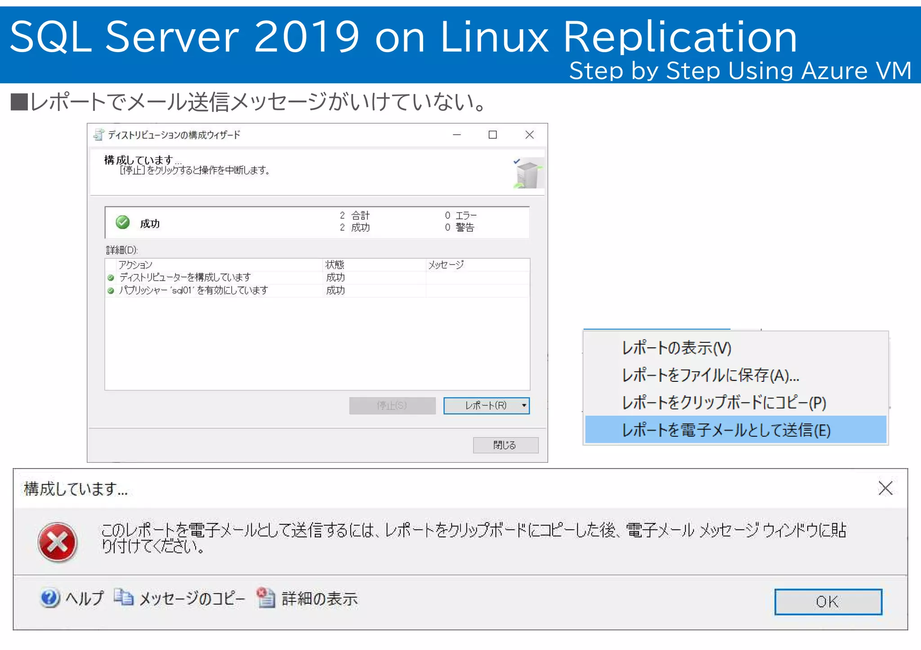Click 詳細の表示 link text
Viewport: 921px width, 650px height.
coord(319,598)
